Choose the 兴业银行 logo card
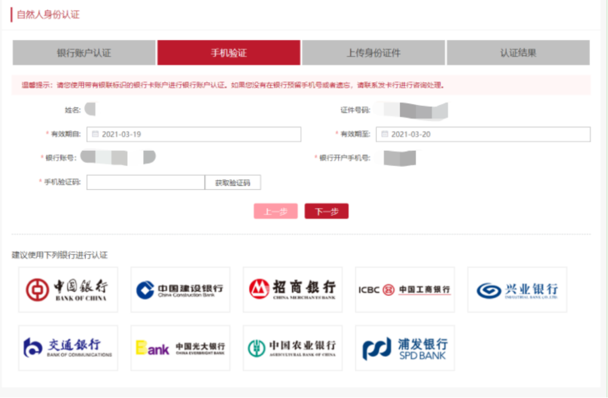 (x=517, y=290)
